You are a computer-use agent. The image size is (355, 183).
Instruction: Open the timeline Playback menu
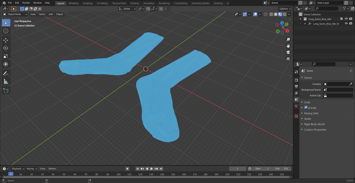(18, 169)
